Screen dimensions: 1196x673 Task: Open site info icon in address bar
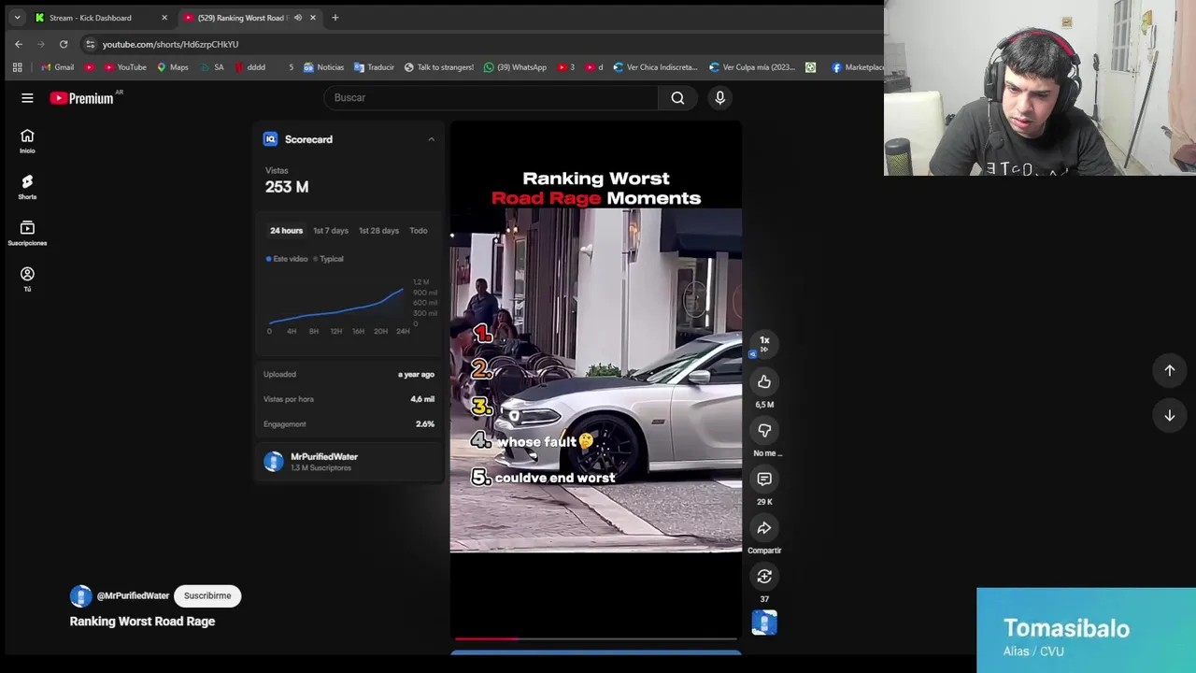89,44
